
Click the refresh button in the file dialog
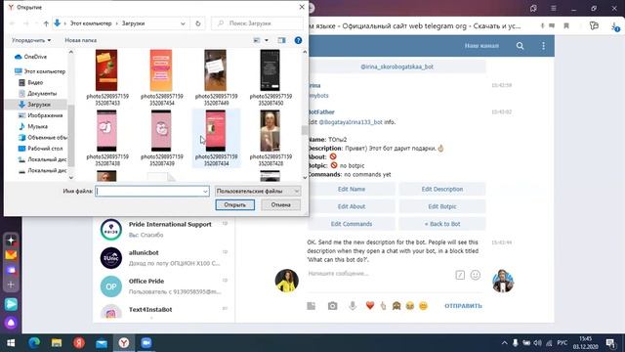point(197,23)
